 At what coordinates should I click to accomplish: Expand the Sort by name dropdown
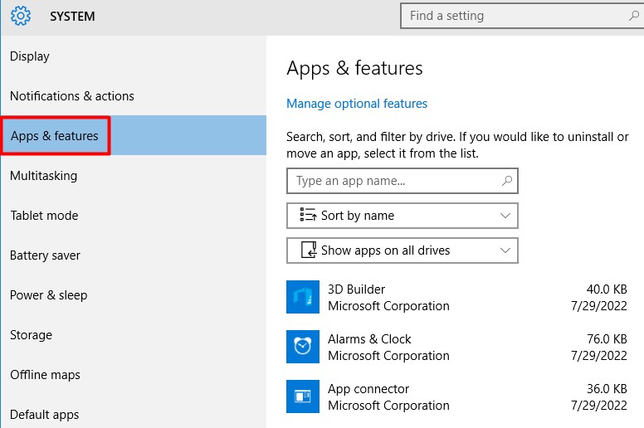pos(505,216)
